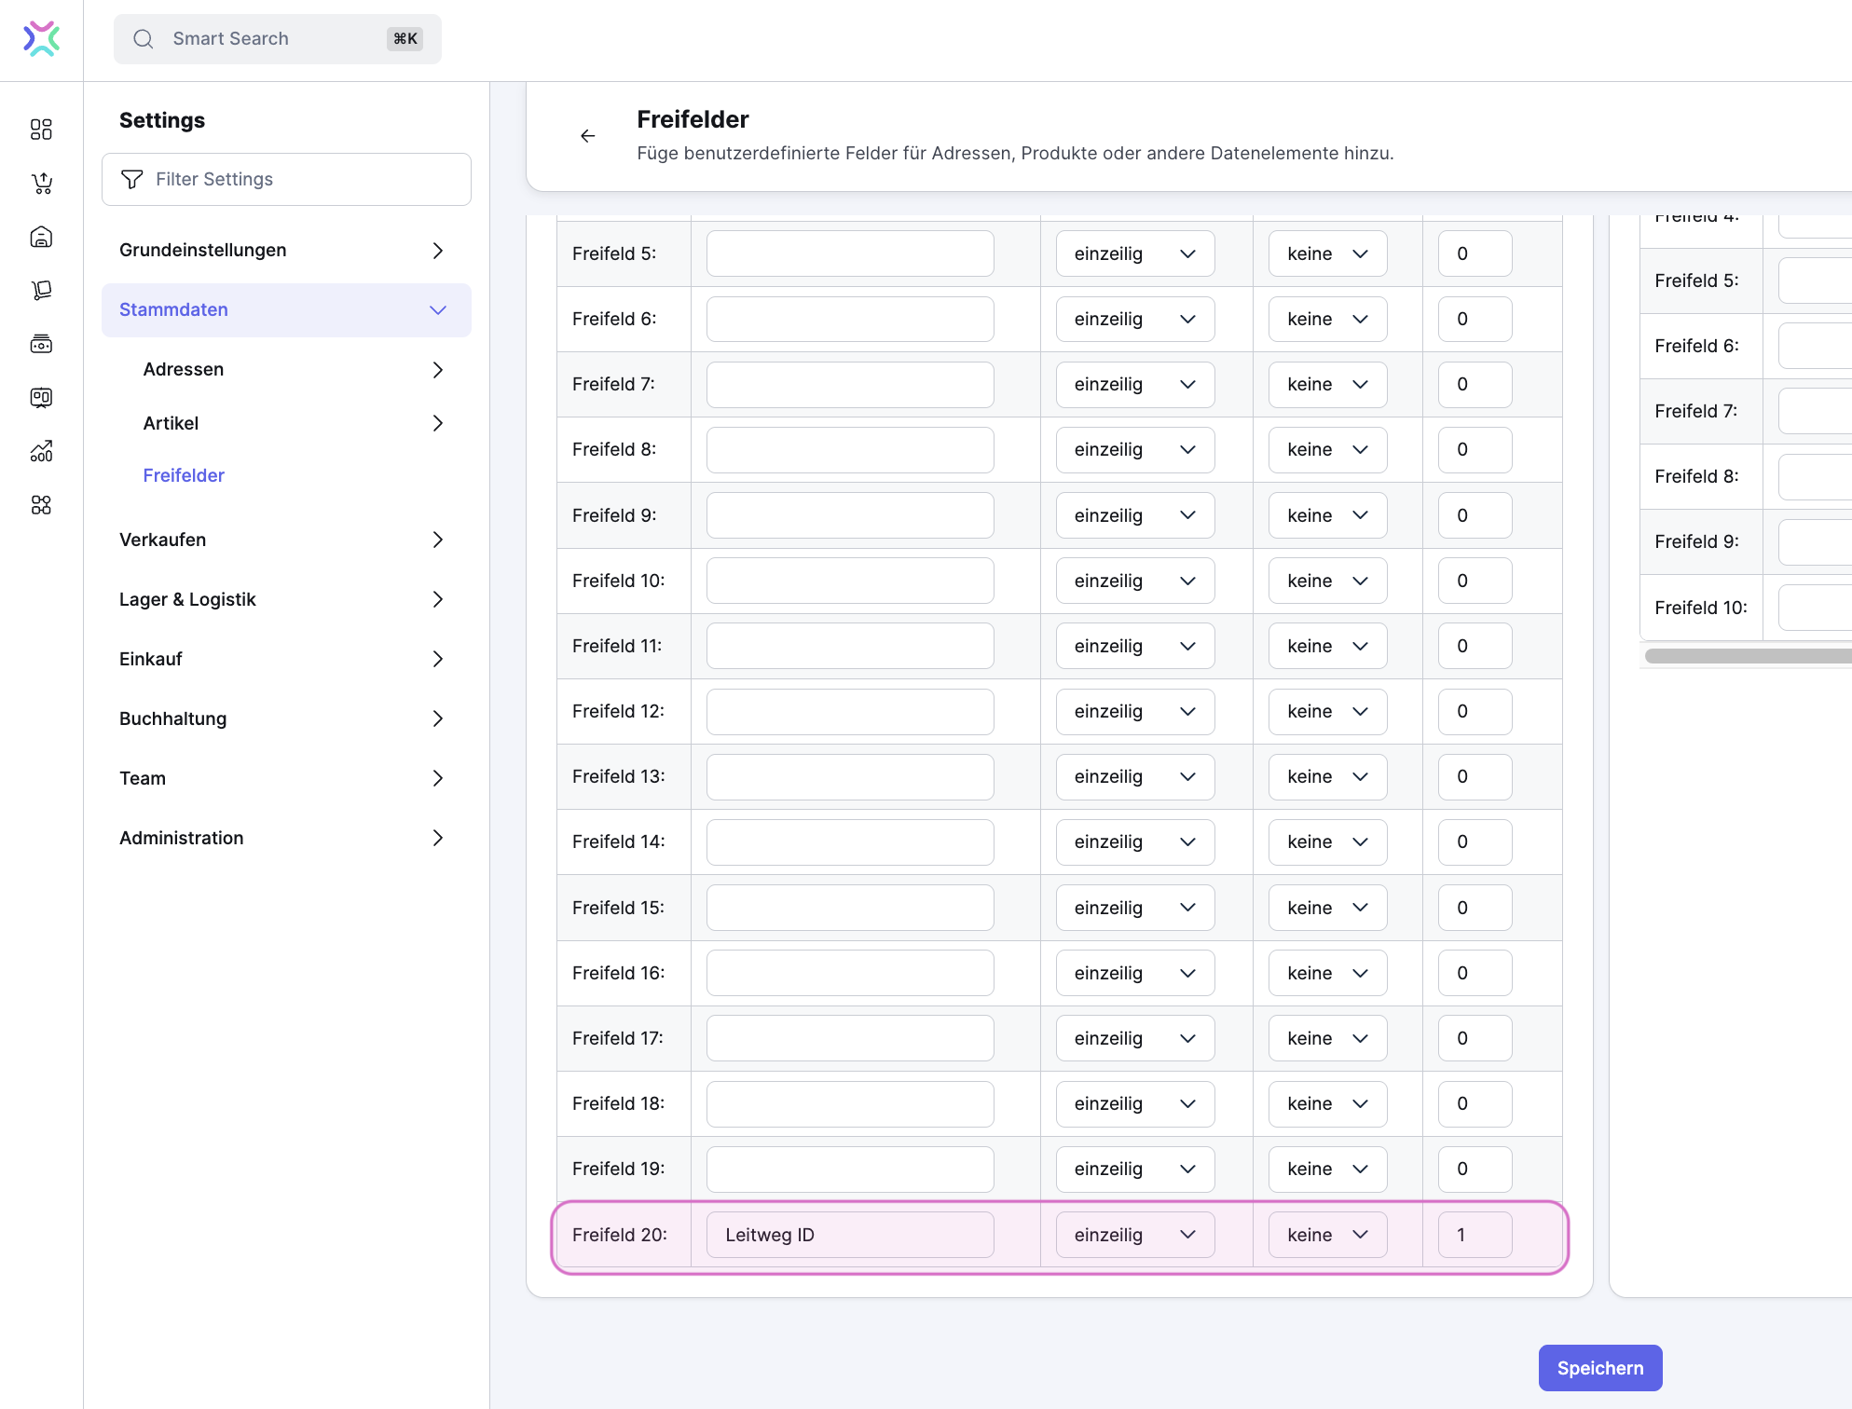Focus the Smart Search field
Viewport: 1852px width, 1409px height.
click(x=277, y=39)
